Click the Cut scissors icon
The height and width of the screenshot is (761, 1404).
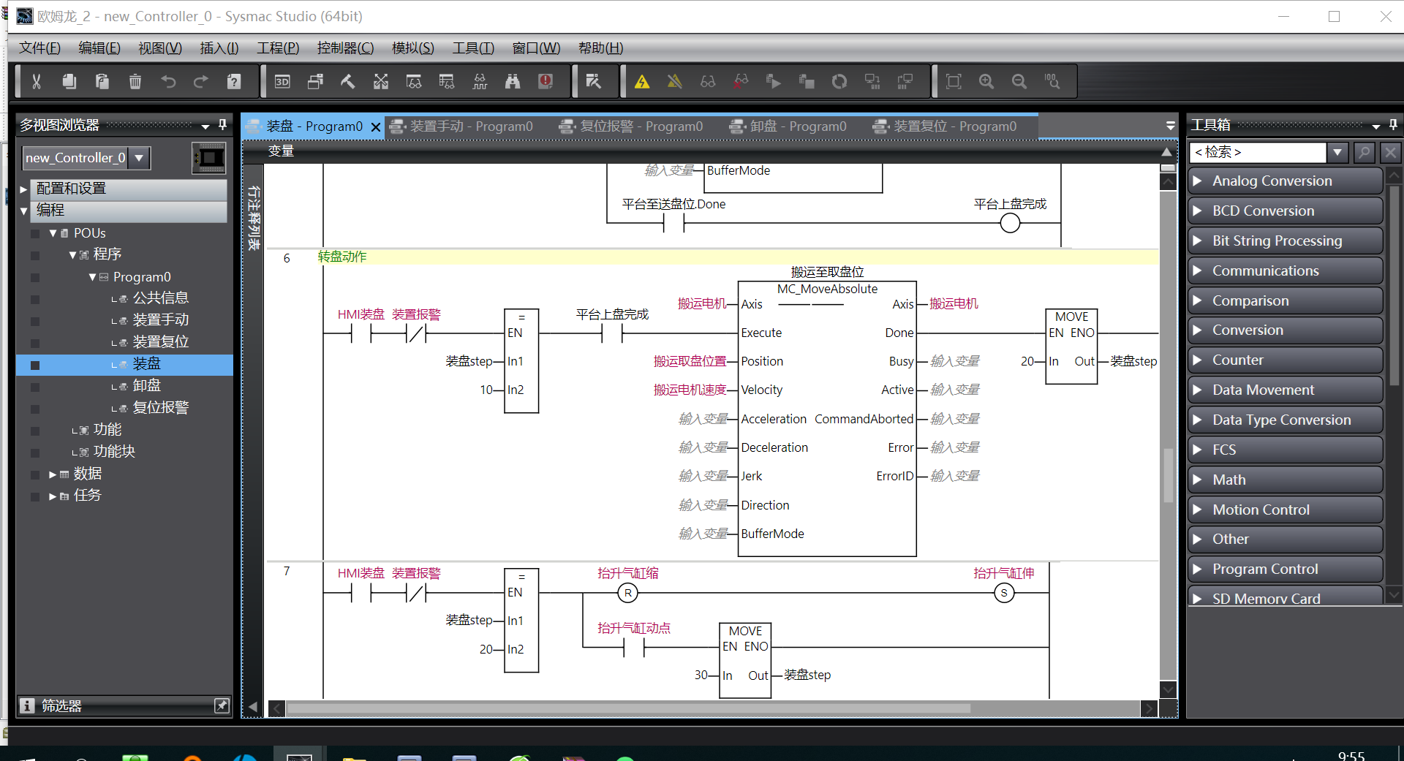click(36, 81)
